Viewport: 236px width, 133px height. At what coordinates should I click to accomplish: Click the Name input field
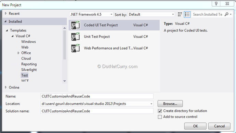pyautogui.click(x=97, y=96)
